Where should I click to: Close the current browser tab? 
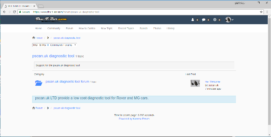[34, 6]
